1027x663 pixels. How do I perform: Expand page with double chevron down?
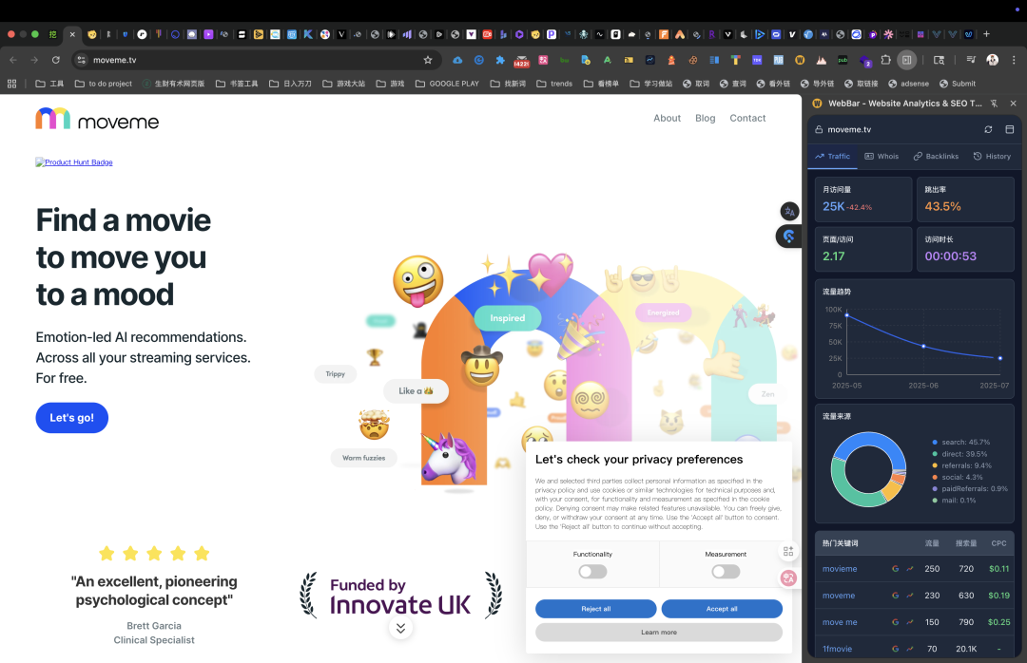pos(400,628)
